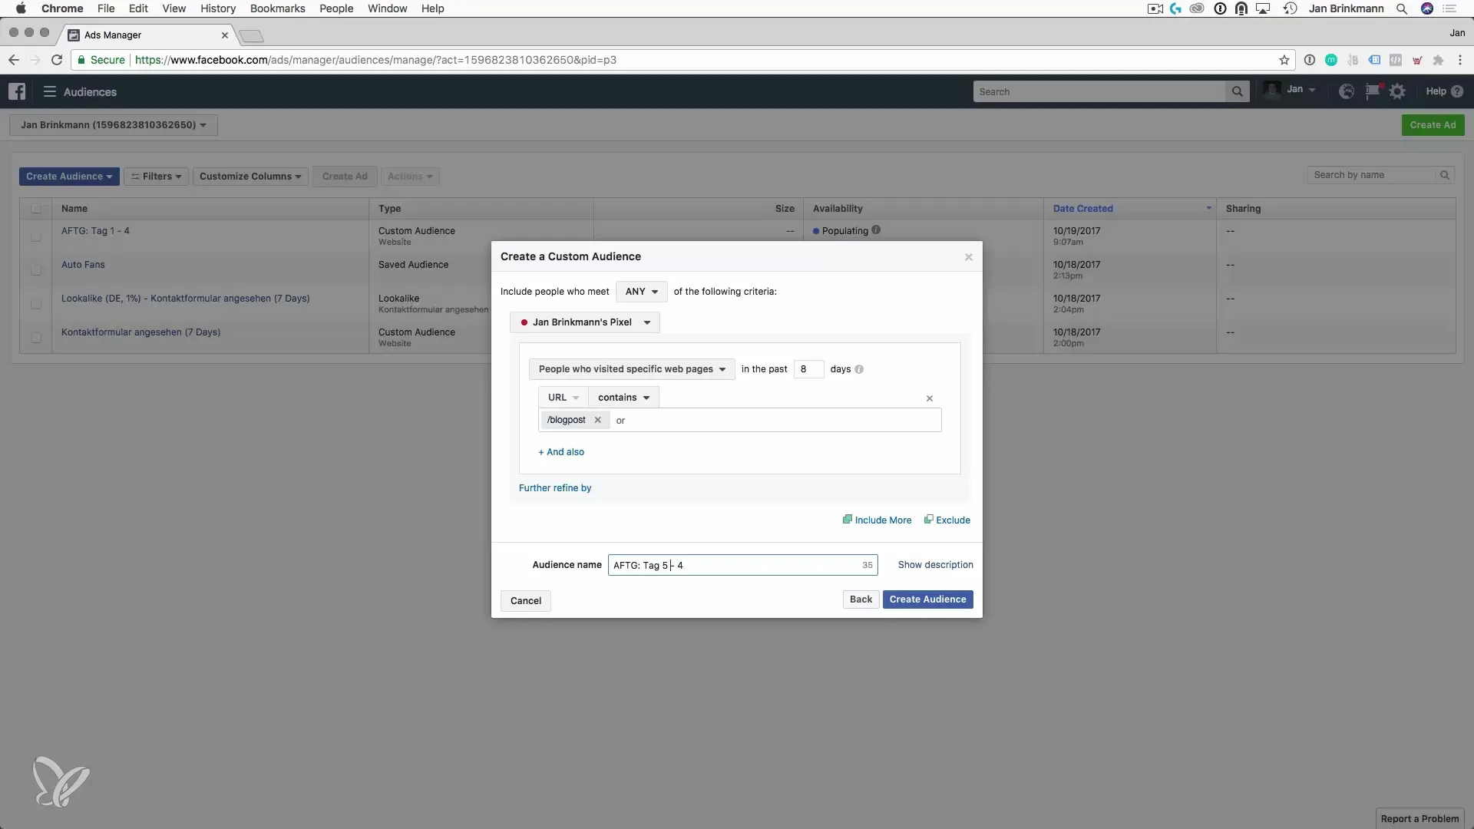
Task: Click the Help question mark icon
Action: pos(1457,91)
